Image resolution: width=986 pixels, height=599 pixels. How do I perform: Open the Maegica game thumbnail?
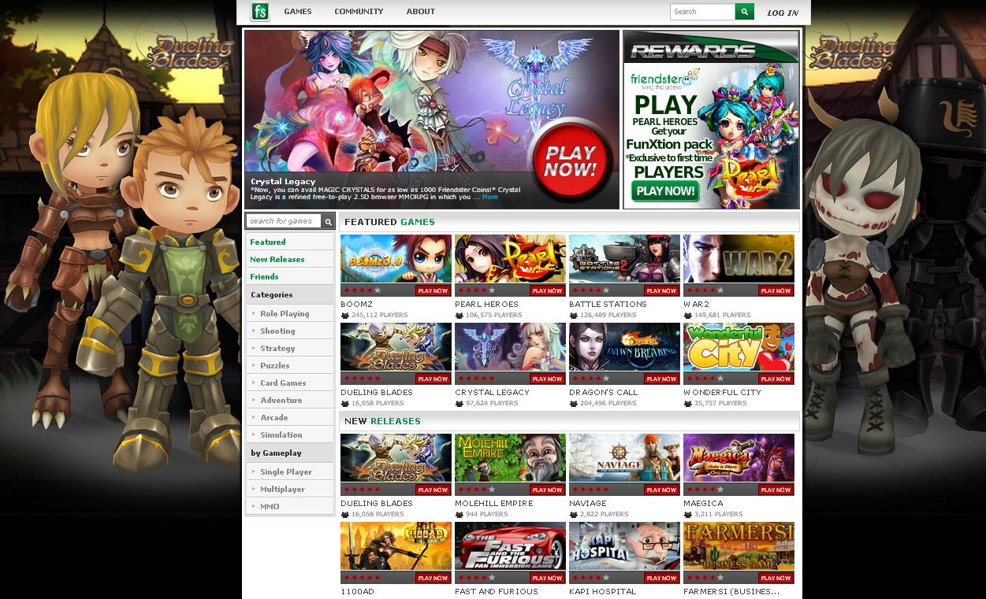pos(739,458)
